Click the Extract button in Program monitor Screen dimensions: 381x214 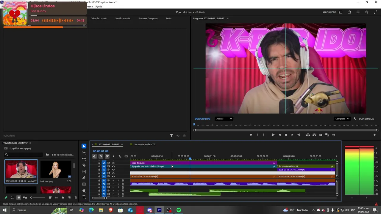[314, 135]
